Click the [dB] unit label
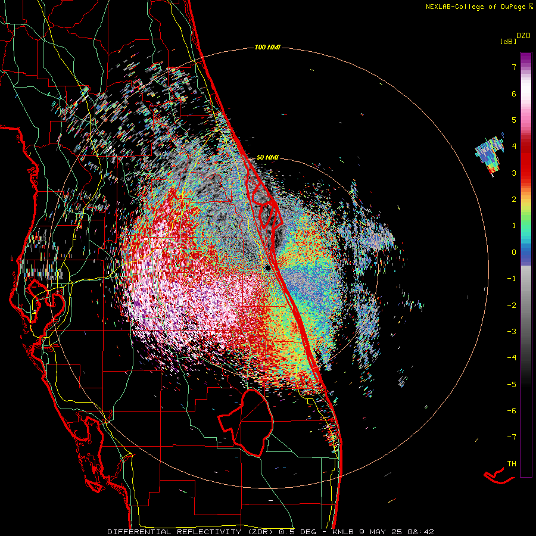536x536 pixels. (508, 42)
